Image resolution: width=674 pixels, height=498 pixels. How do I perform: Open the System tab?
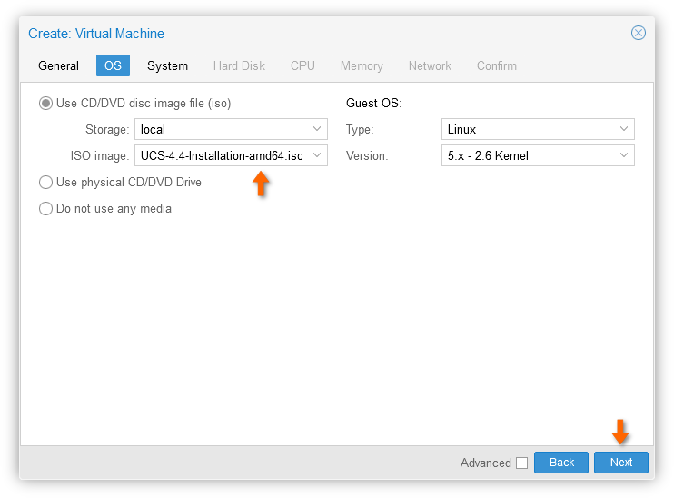click(167, 65)
